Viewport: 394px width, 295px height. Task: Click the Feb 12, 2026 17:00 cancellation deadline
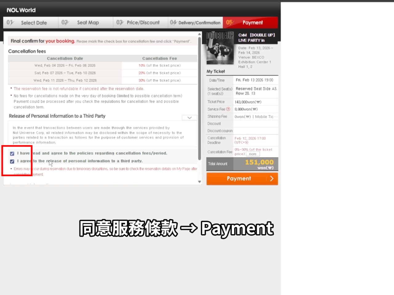[250, 140]
